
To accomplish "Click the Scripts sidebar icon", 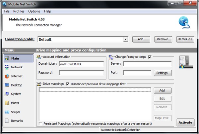I will 7,112.
